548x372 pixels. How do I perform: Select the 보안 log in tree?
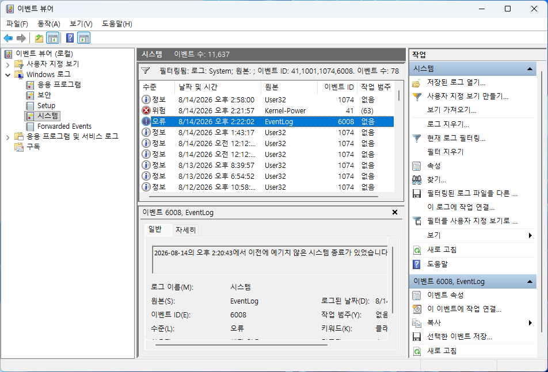[44, 95]
